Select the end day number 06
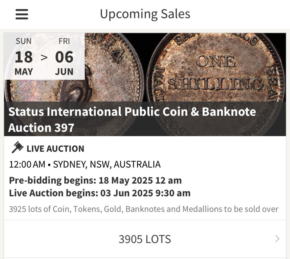 click(x=64, y=57)
